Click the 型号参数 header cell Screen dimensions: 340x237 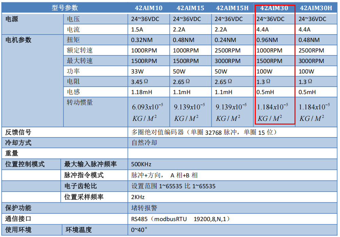tap(65, 8)
